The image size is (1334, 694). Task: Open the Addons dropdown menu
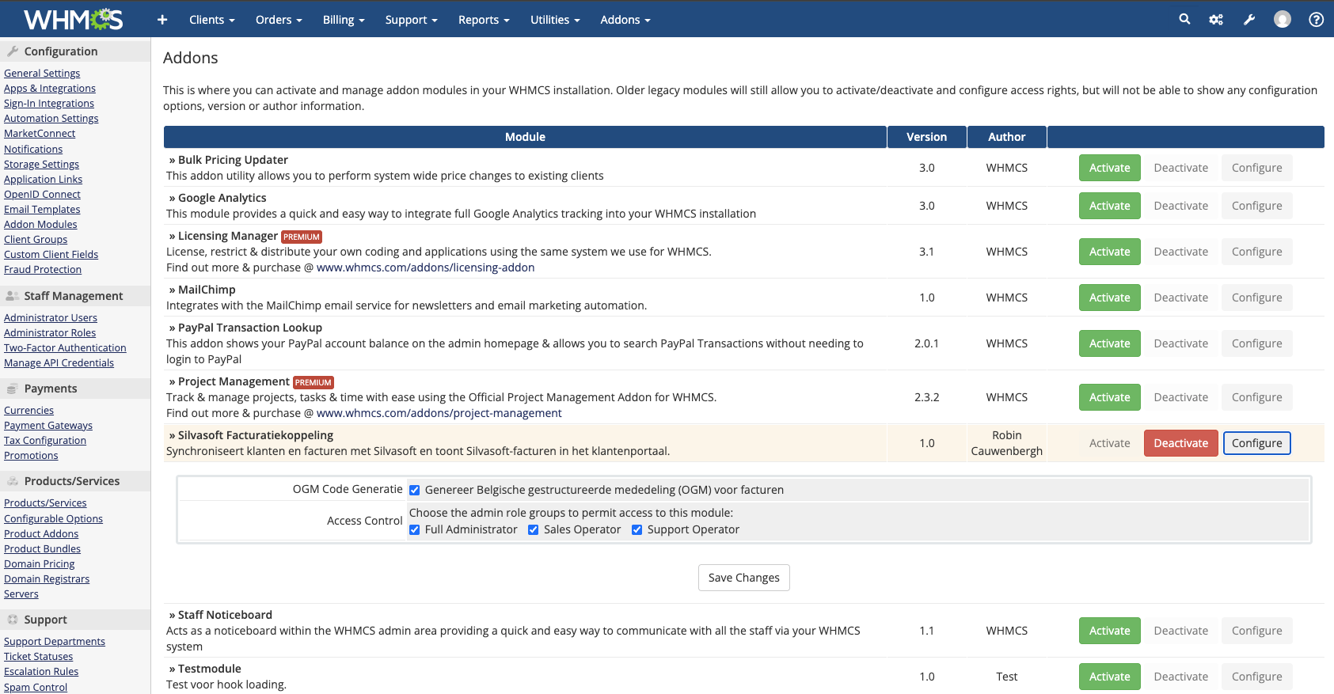point(625,20)
